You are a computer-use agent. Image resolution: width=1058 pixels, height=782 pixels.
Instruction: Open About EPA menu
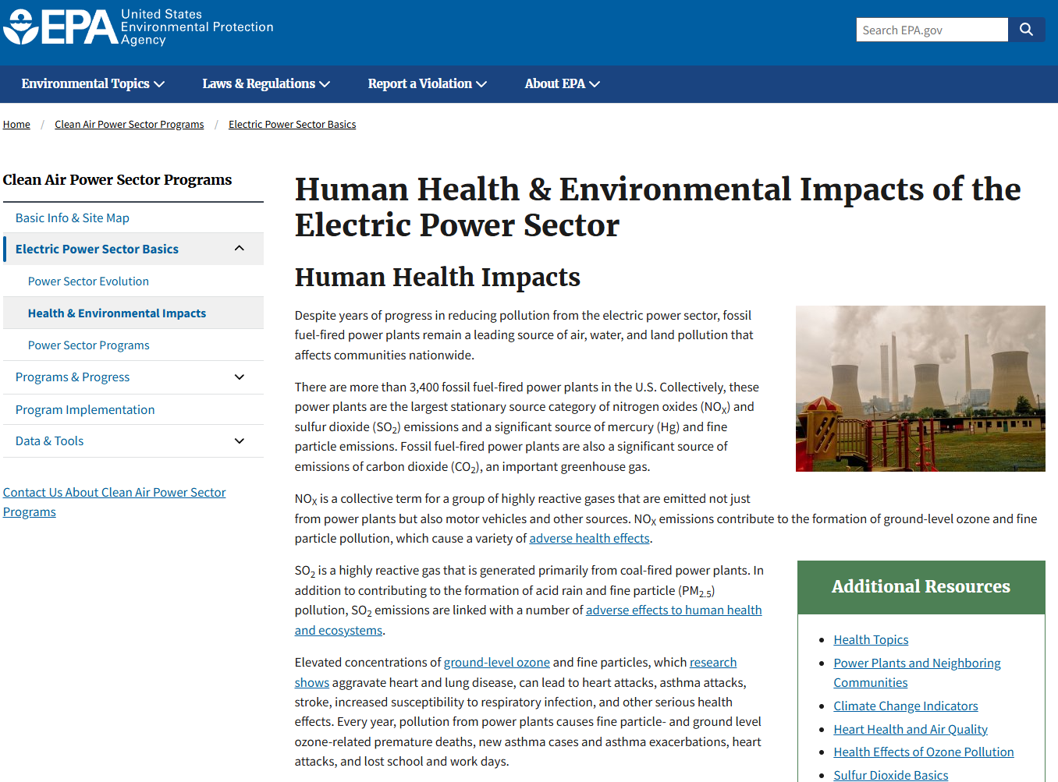coord(562,83)
